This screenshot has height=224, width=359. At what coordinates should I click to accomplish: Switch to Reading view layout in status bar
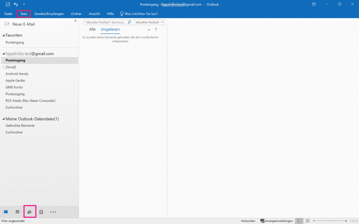click(308, 221)
